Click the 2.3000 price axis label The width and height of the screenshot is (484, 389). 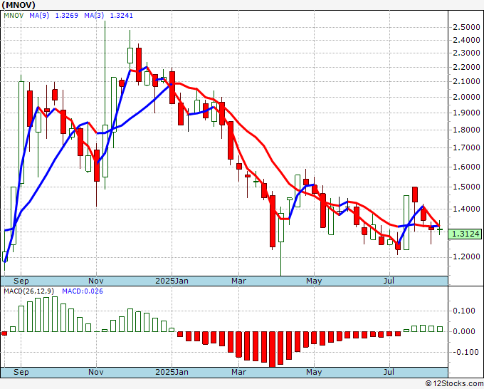coord(466,53)
